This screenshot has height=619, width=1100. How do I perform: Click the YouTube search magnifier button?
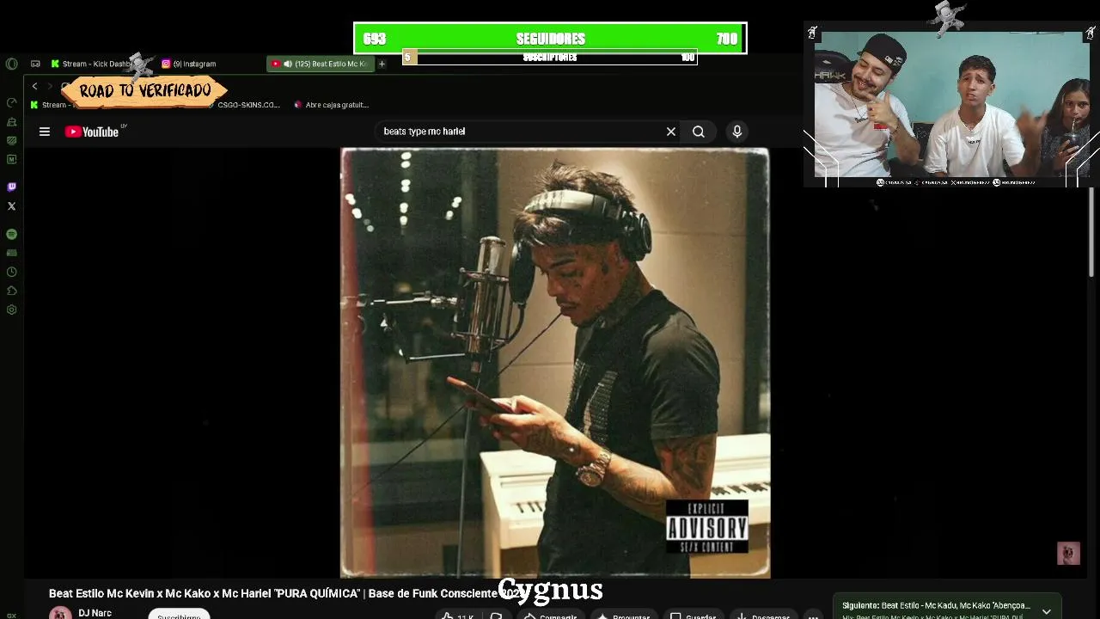click(699, 132)
